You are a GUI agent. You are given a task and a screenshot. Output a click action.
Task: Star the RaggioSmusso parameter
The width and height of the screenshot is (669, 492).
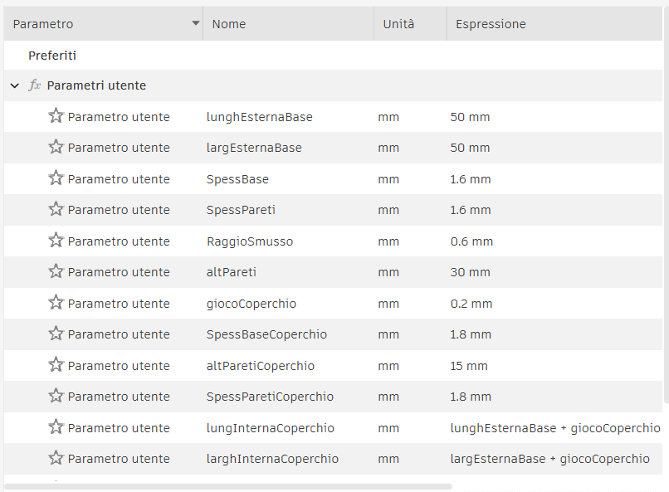click(x=56, y=241)
